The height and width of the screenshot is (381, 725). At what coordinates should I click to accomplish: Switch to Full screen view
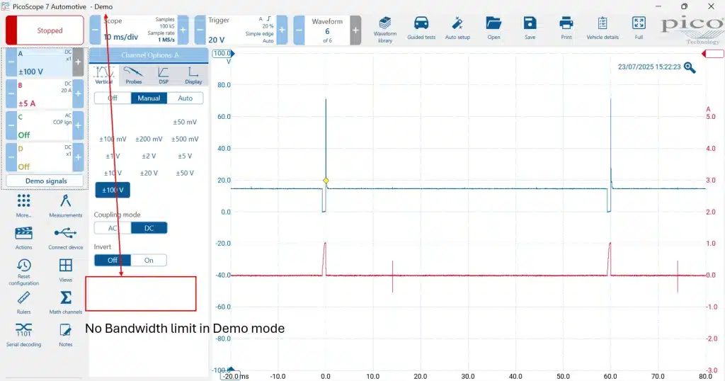click(x=639, y=28)
